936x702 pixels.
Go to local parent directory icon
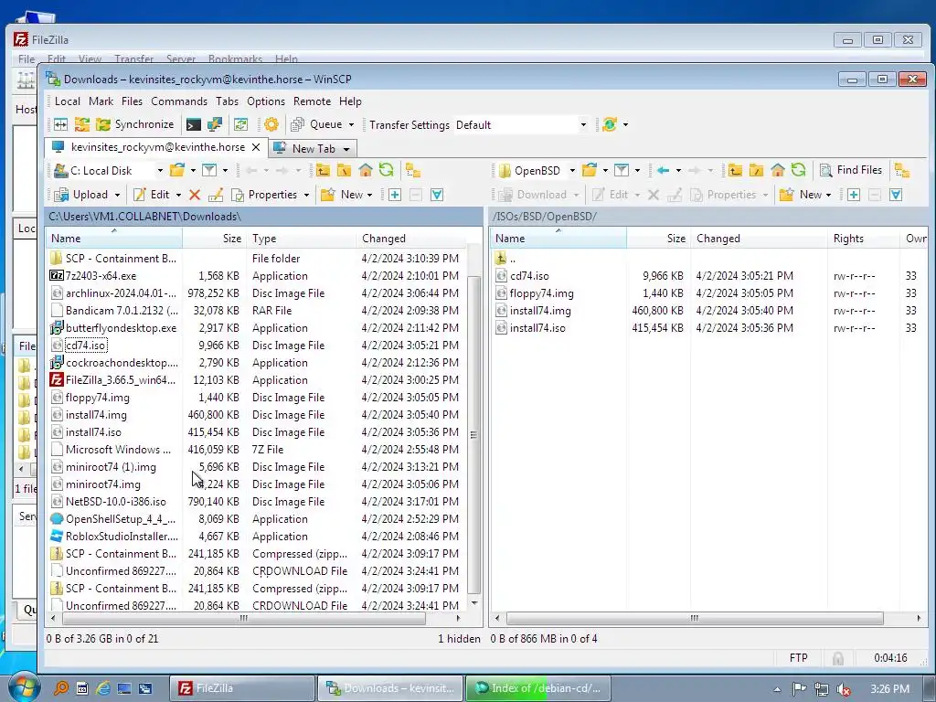click(323, 170)
